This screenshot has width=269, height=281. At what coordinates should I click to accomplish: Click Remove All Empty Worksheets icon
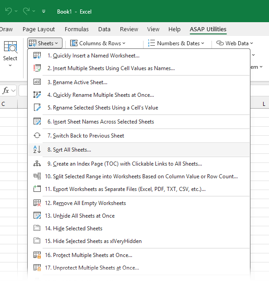[37, 203]
